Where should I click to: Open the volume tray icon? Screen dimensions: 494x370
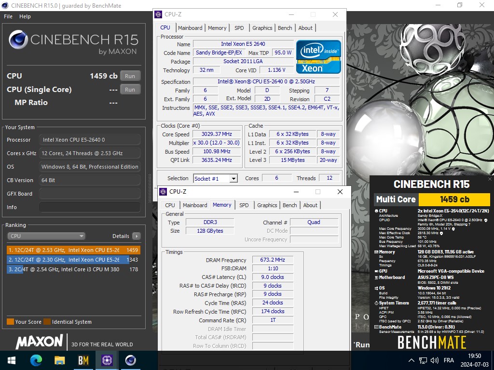pos(435,360)
